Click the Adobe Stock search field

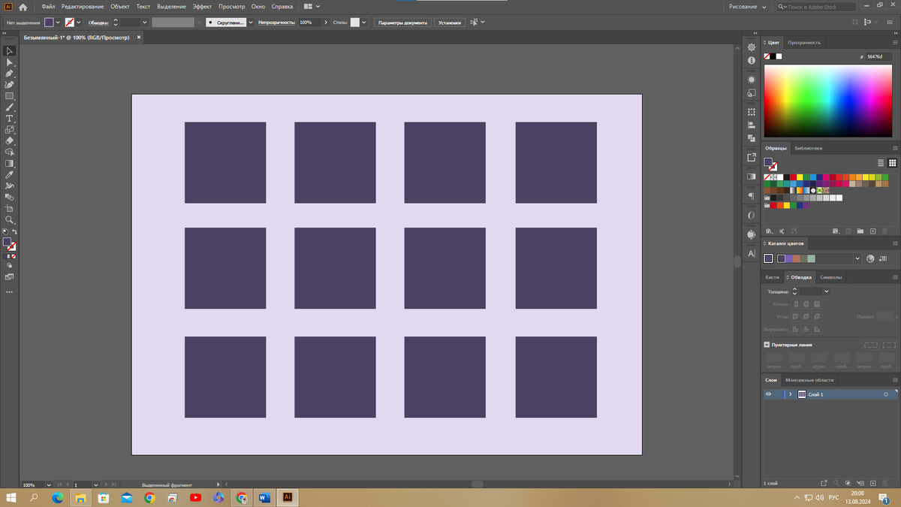[x=816, y=7]
